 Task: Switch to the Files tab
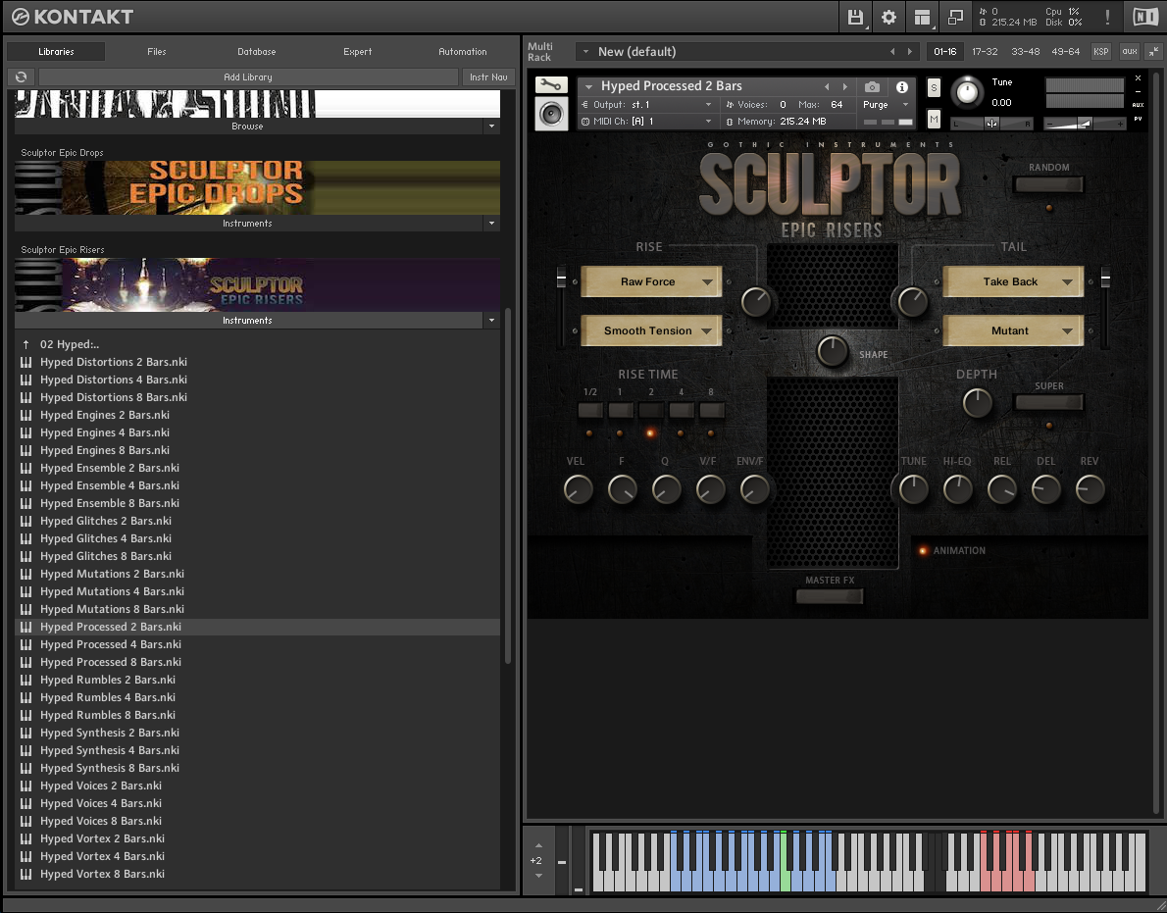point(156,51)
